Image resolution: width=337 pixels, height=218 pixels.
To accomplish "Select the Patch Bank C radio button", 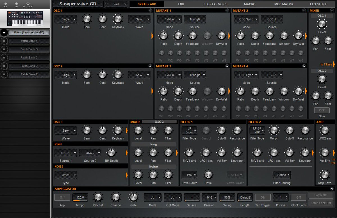I will [4, 58].
